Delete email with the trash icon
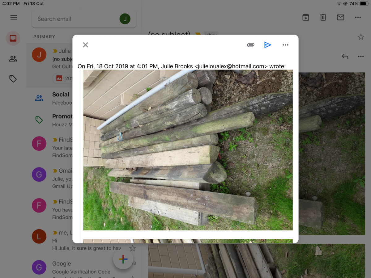This screenshot has height=278, width=371. pyautogui.click(x=323, y=18)
